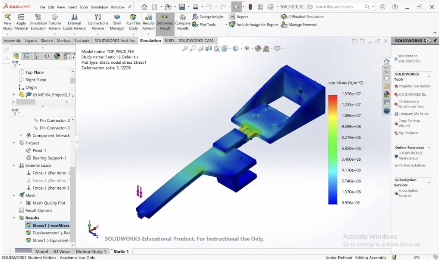Image resolution: width=439 pixels, height=261 pixels.
Task: Select the Static 1 tab
Action: 121,251
